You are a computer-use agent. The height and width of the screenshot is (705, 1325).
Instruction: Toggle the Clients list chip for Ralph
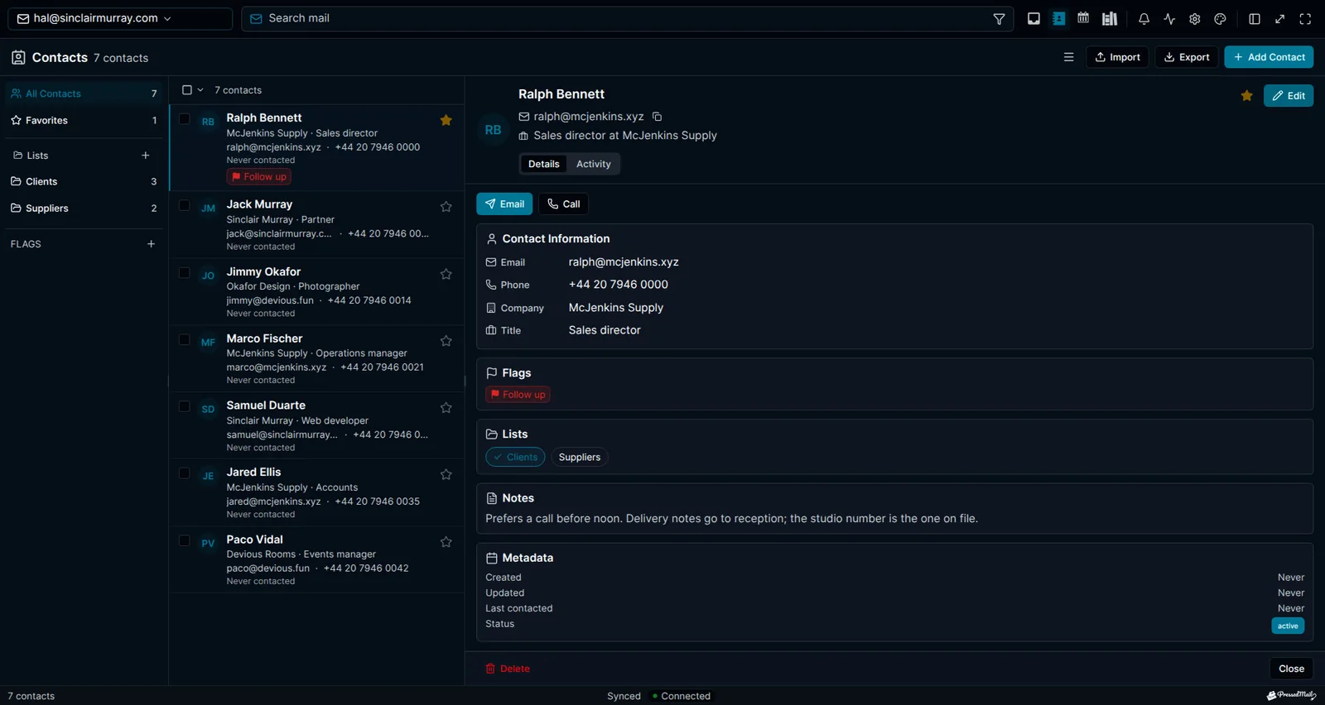[x=515, y=457]
